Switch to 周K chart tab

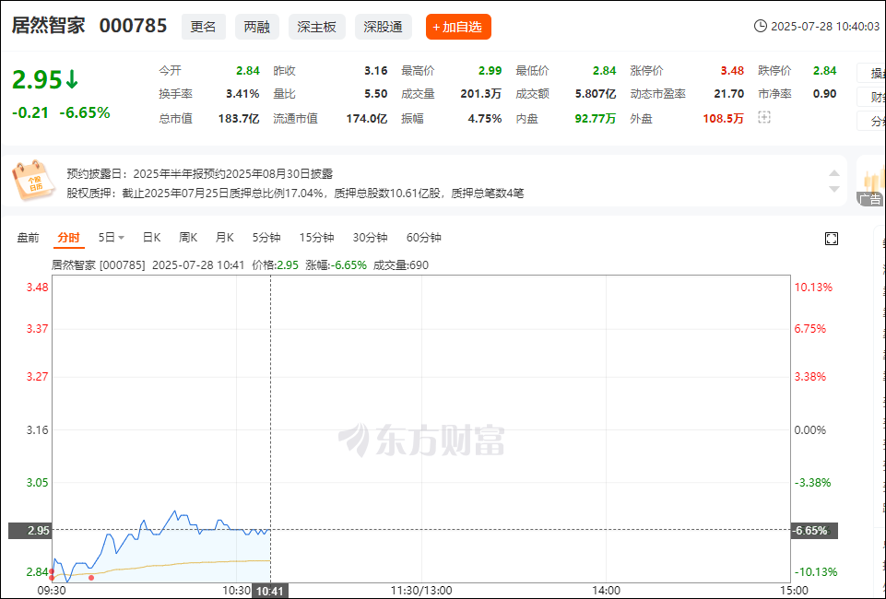pos(188,238)
